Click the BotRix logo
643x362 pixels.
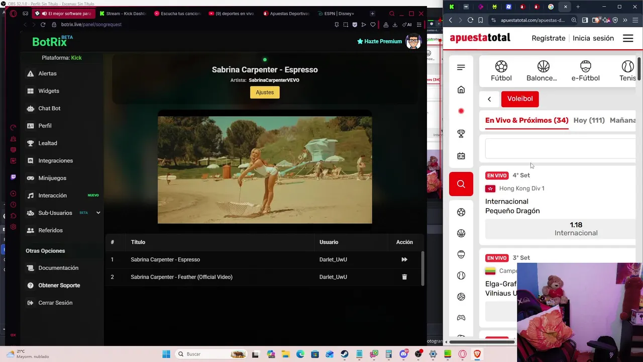coord(52,42)
